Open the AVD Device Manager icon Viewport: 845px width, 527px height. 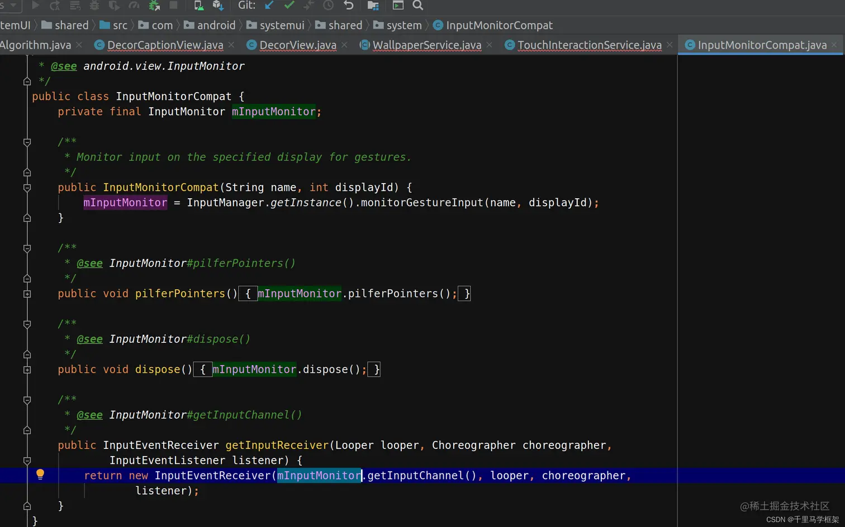point(198,6)
